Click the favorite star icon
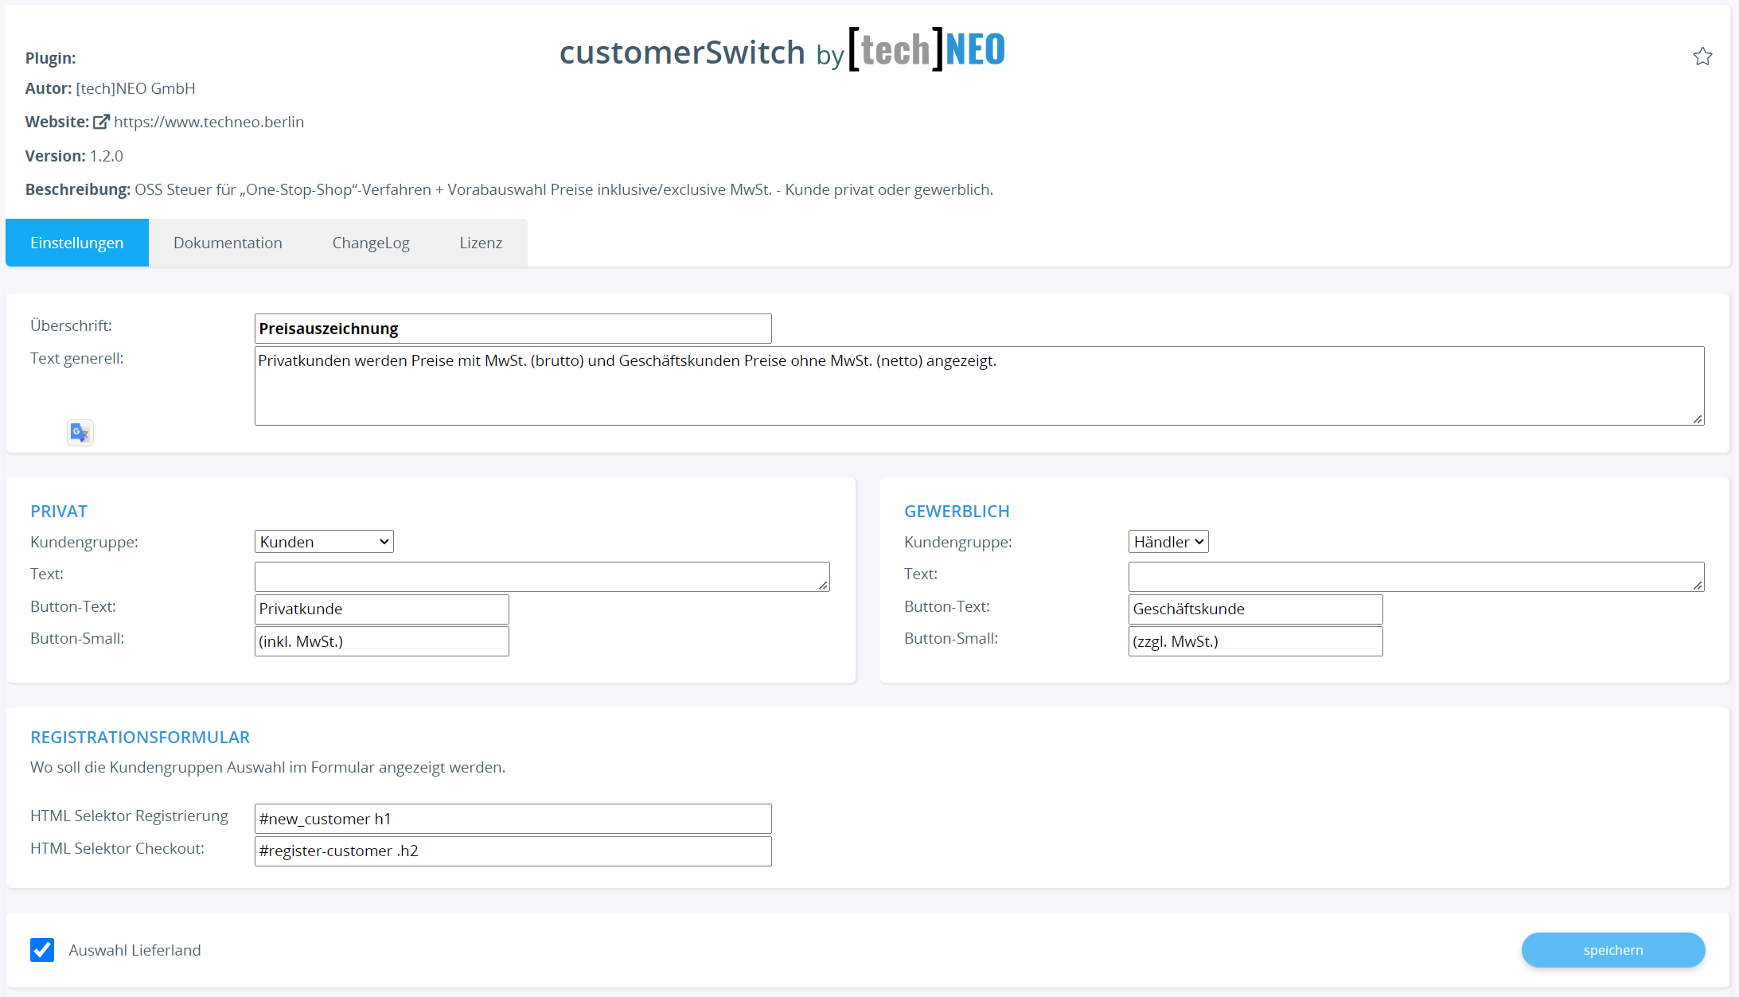The image size is (1739, 997). point(1702,56)
